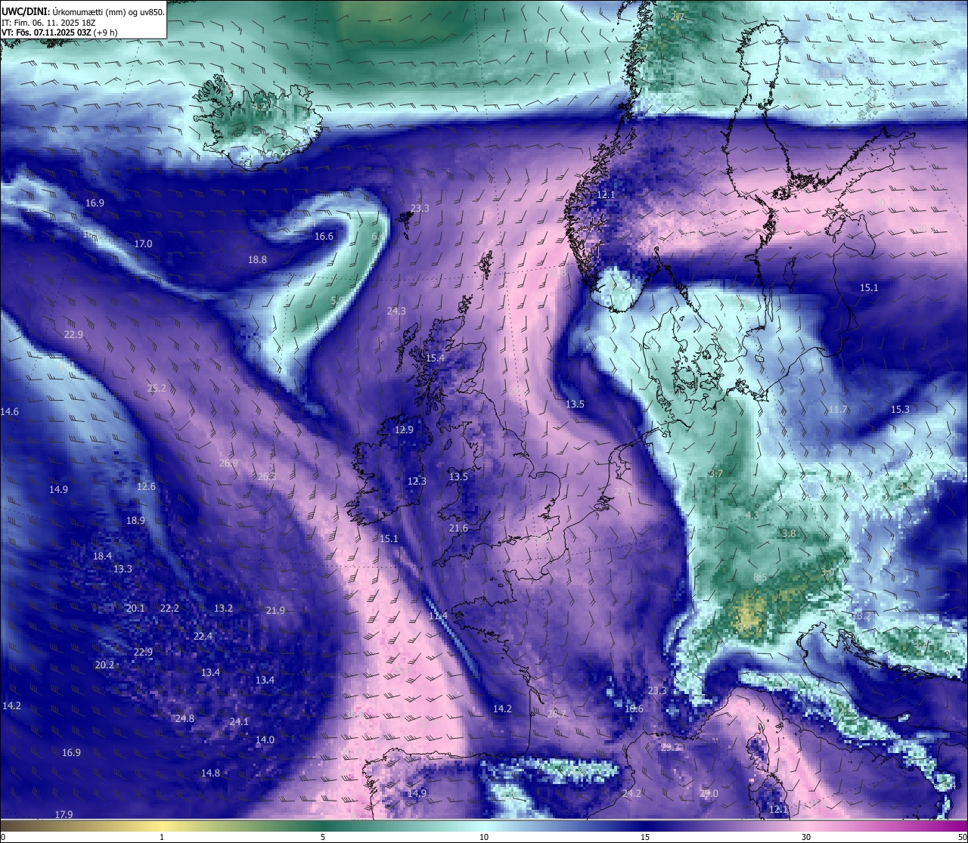Click the 22.4 value on the map
968x843 pixels.
click(203, 637)
